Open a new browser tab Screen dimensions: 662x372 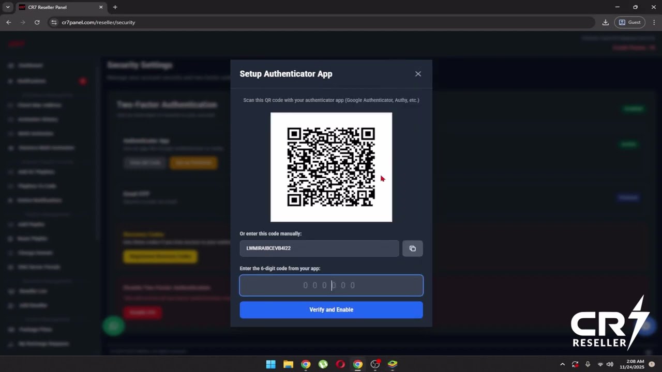pos(115,7)
